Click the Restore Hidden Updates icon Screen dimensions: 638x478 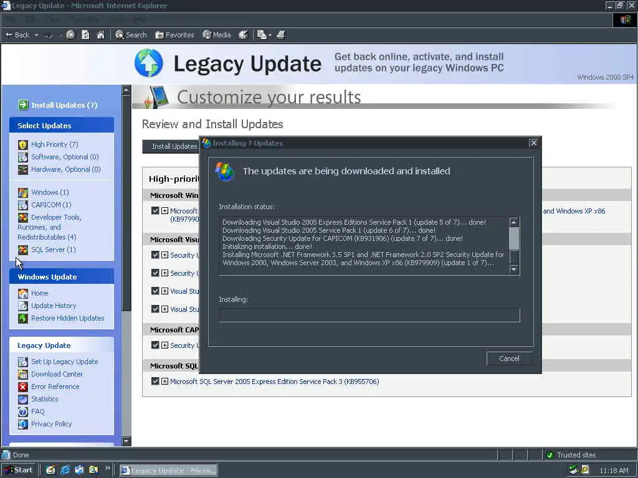coord(23,318)
